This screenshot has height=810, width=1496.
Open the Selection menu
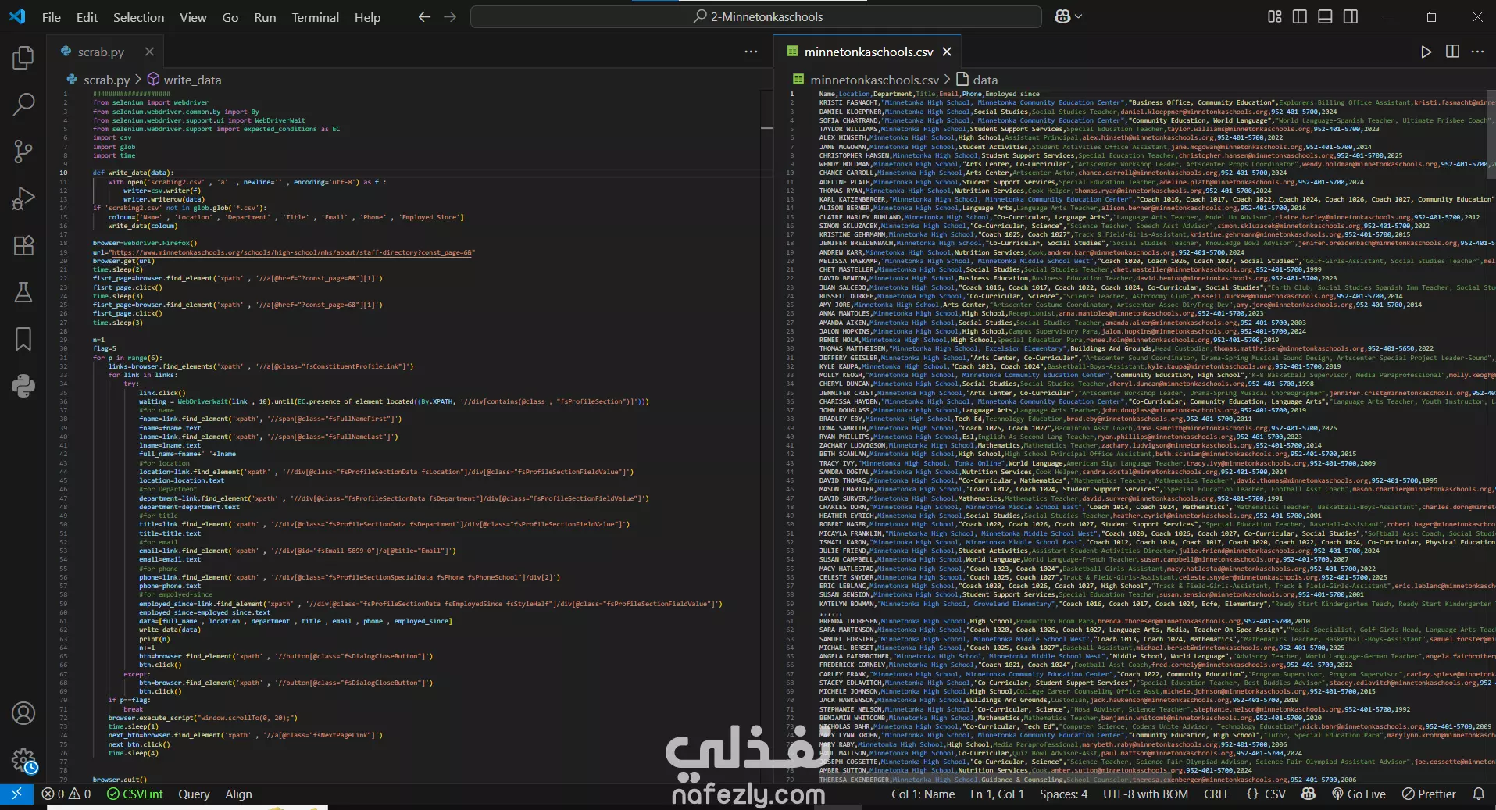click(138, 17)
